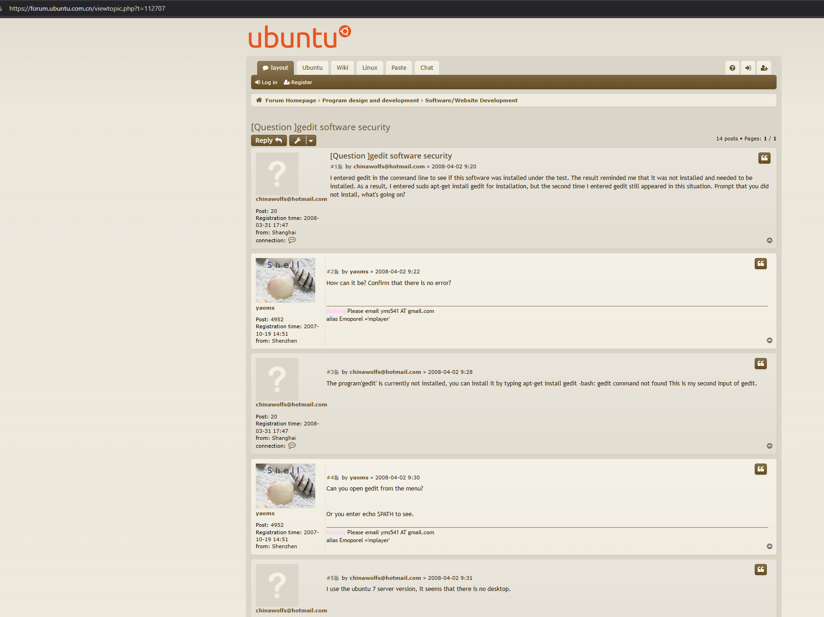Open the topic tools wrench icon
Screen dimensions: 824x617
298,140
